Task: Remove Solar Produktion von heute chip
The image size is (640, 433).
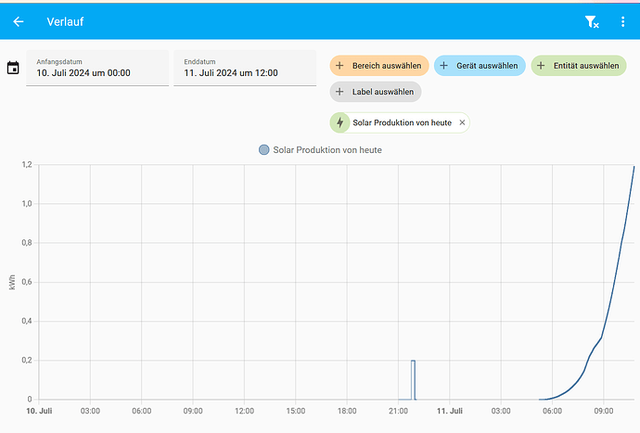Action: click(x=462, y=122)
